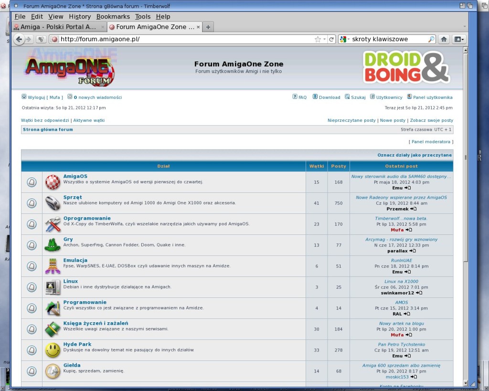The image size is (489, 391).
Task: Click the site identity icon in address bar
Action: pyautogui.click(x=54, y=39)
